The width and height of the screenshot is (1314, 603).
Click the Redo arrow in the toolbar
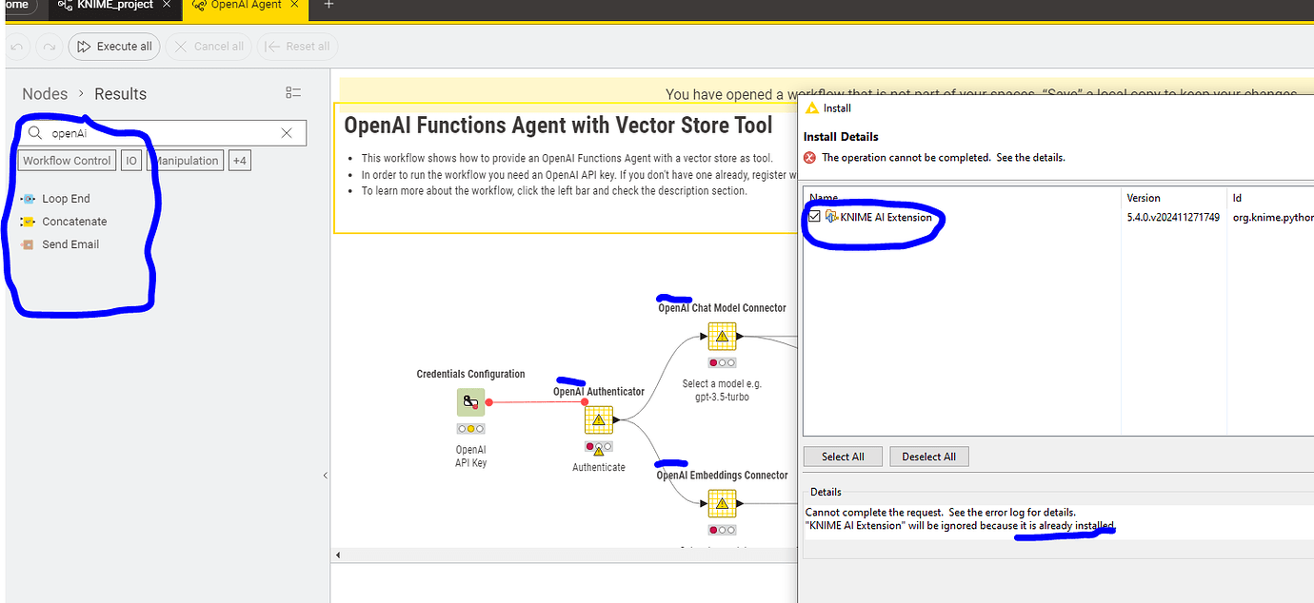click(x=50, y=46)
